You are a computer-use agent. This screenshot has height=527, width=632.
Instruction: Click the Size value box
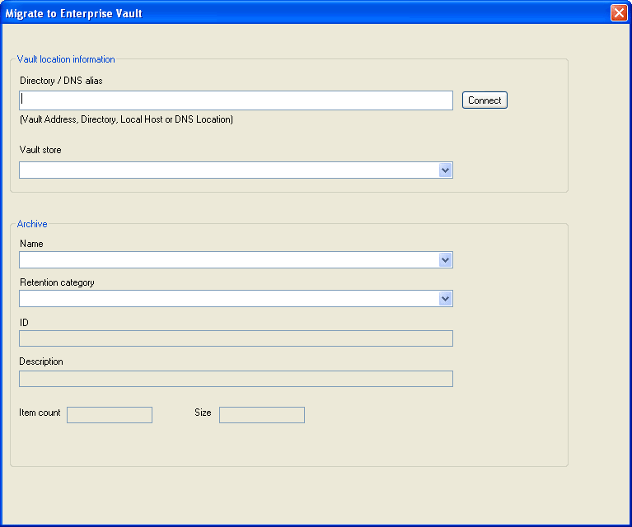262,415
